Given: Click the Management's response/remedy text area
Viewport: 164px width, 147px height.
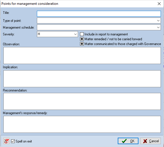Looking at the screenshot, I should (x=82, y=124).
